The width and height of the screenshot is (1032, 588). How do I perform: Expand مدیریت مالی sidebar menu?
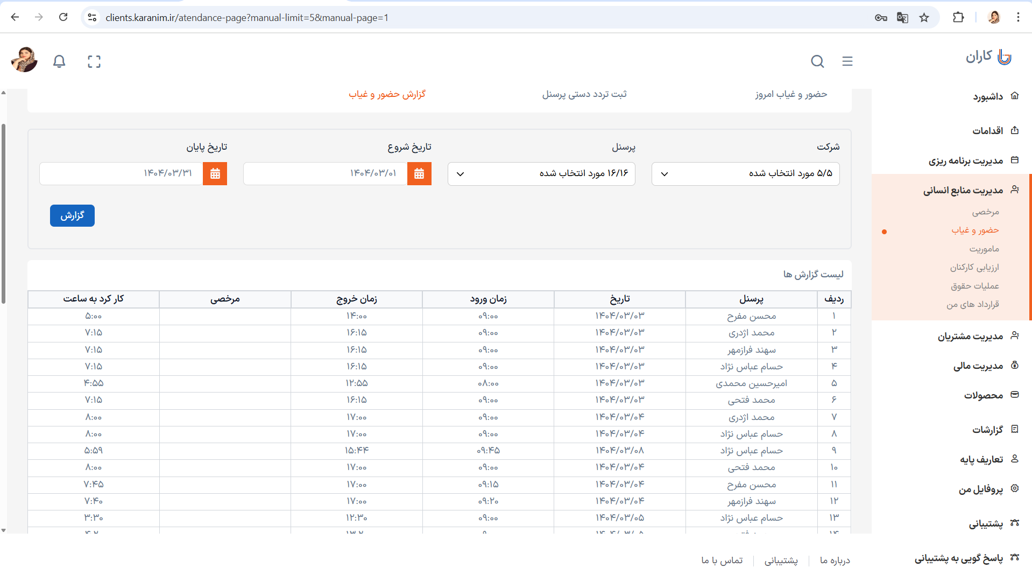[978, 366]
